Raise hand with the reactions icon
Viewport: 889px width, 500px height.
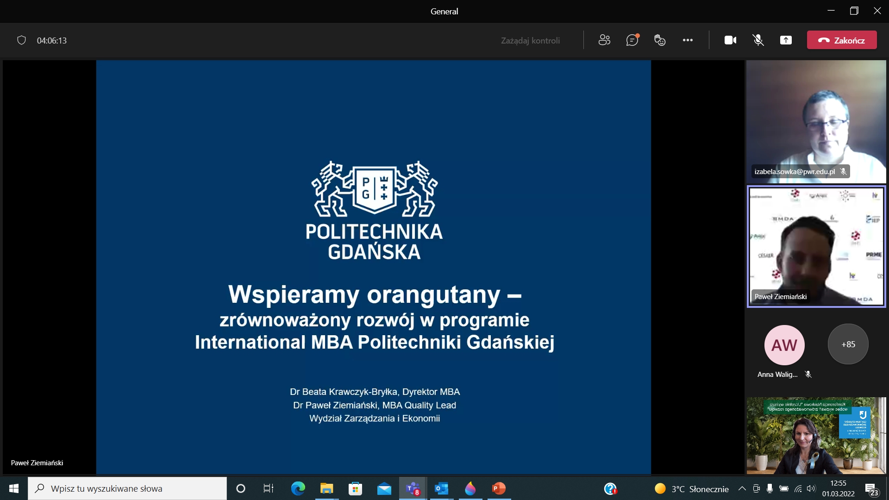[x=659, y=40]
